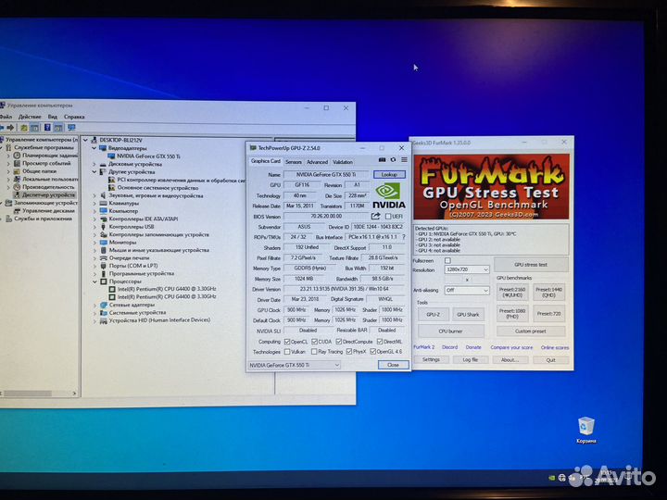Click the Lookup button in GPU-Z
The height and width of the screenshot is (500, 667).
[x=389, y=174]
